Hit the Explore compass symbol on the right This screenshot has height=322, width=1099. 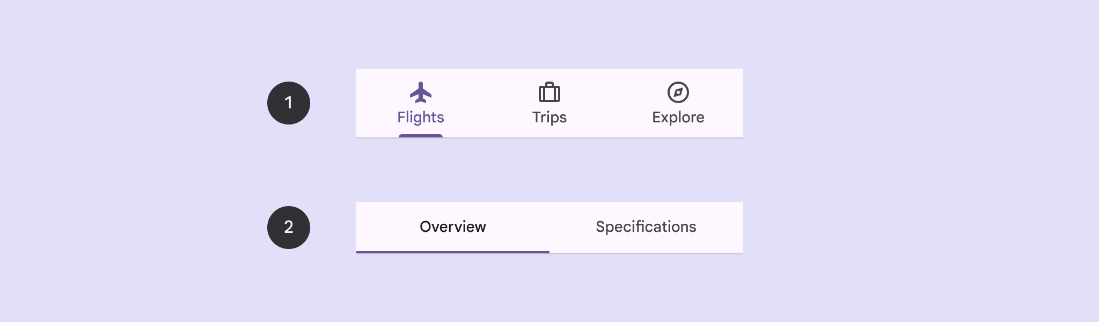pyautogui.click(x=678, y=92)
